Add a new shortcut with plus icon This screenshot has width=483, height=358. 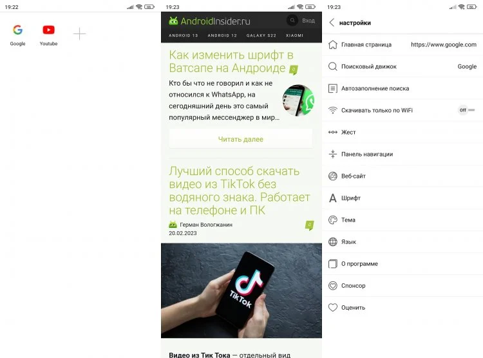[x=79, y=33]
